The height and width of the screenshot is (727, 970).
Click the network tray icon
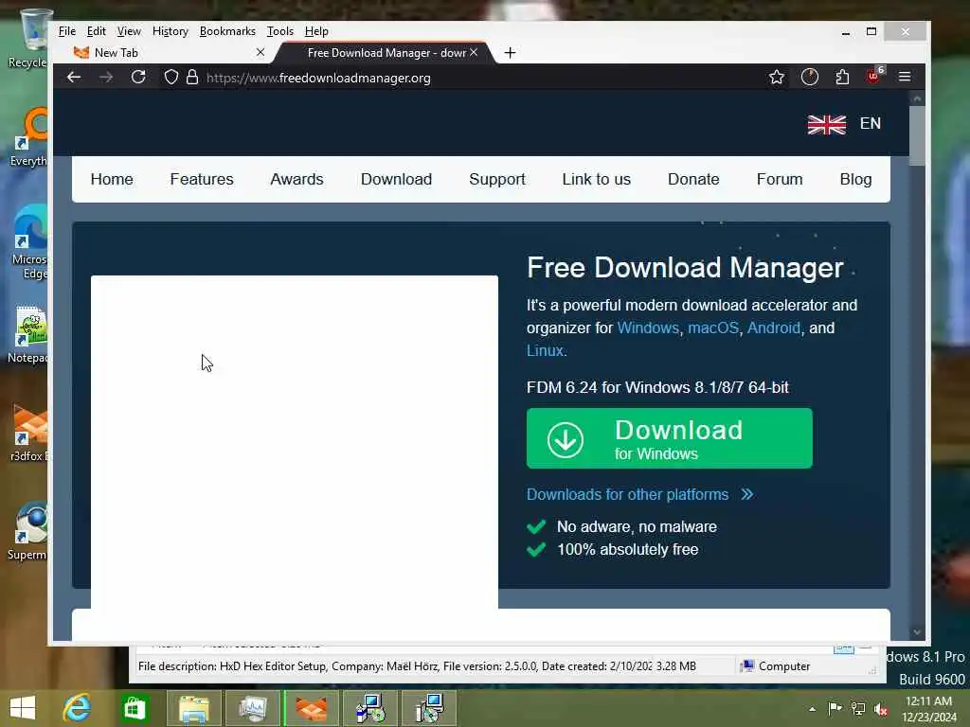point(857,708)
